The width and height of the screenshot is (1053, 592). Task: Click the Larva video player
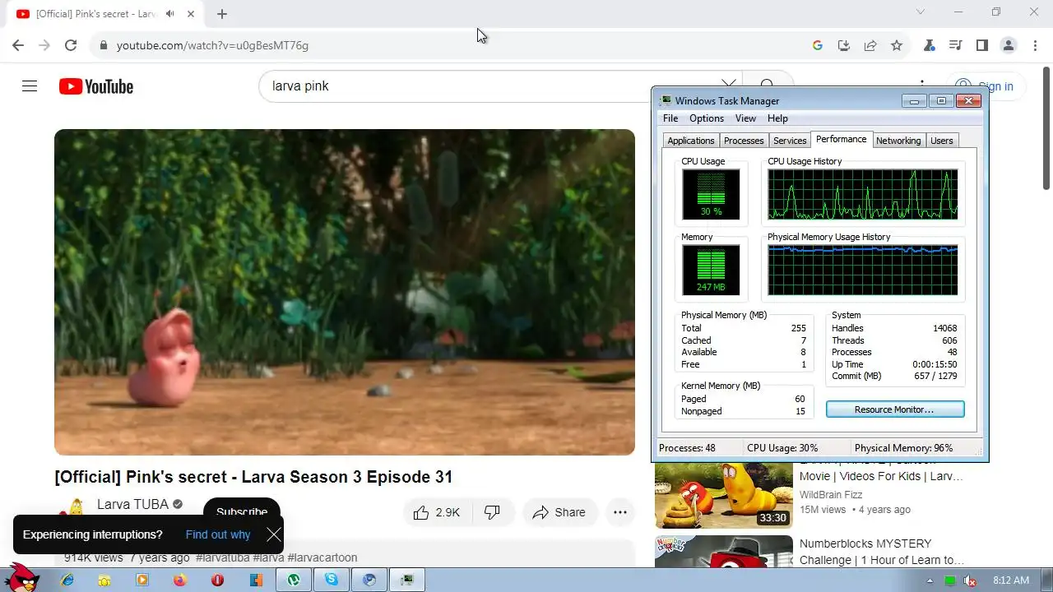(345, 292)
